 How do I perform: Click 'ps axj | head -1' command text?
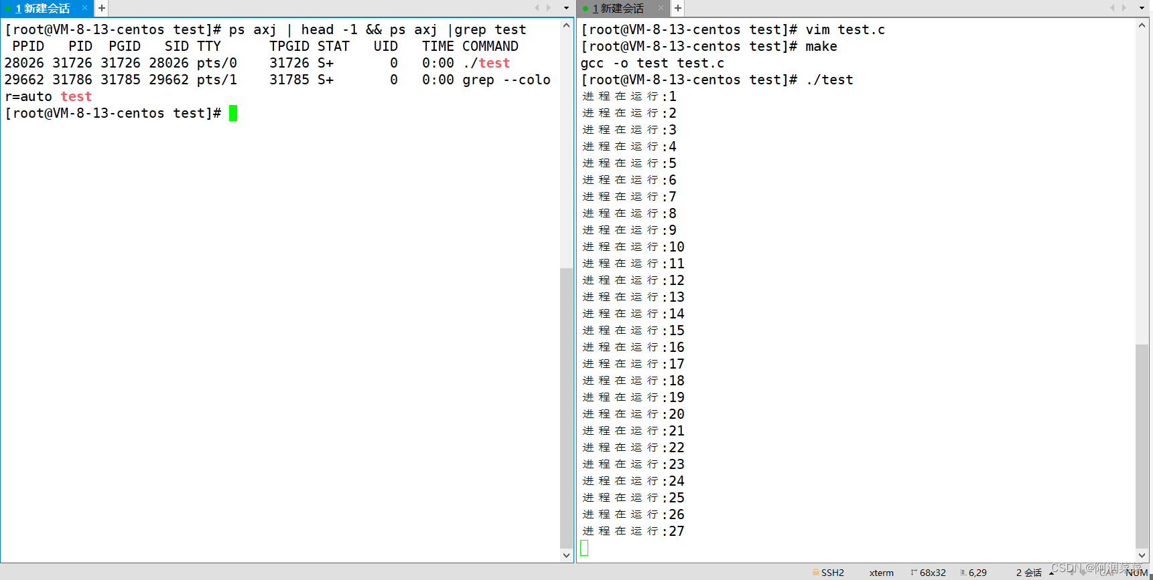pos(293,29)
